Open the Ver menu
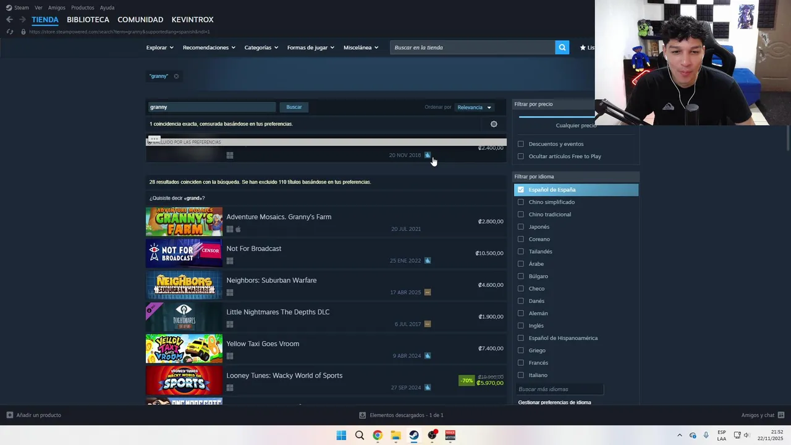The width and height of the screenshot is (791, 445). coord(38,7)
